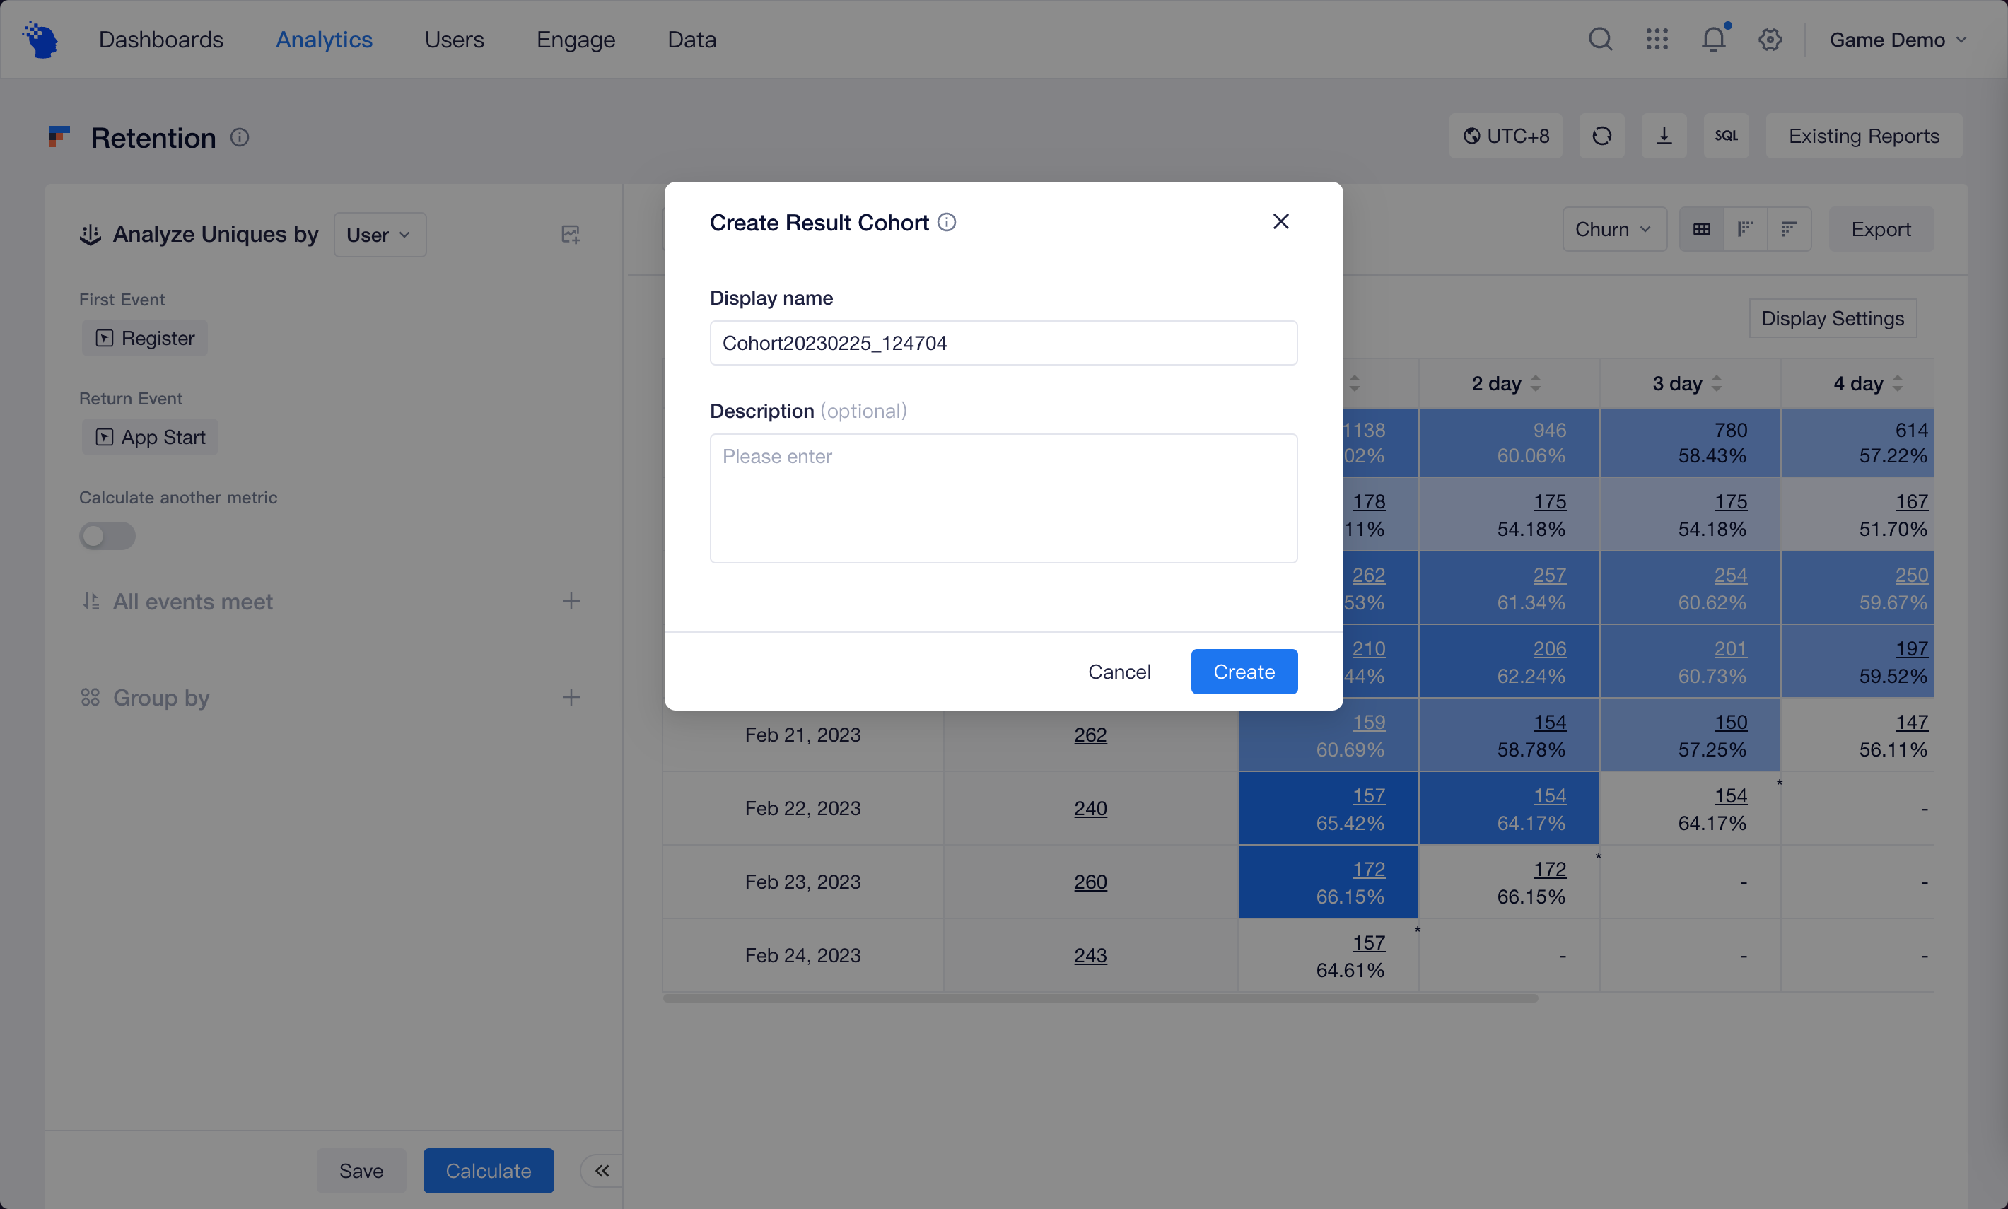This screenshot has height=1209, width=2008.
Task: Click the download icon
Action: (x=1664, y=136)
